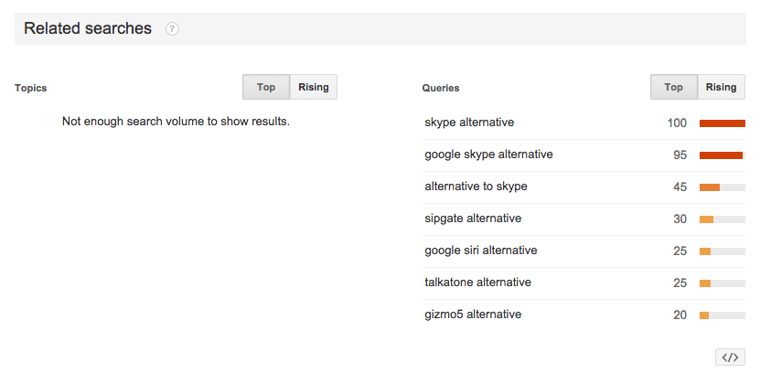
Task: Click 'Not enough search volume' message
Action: click(176, 122)
